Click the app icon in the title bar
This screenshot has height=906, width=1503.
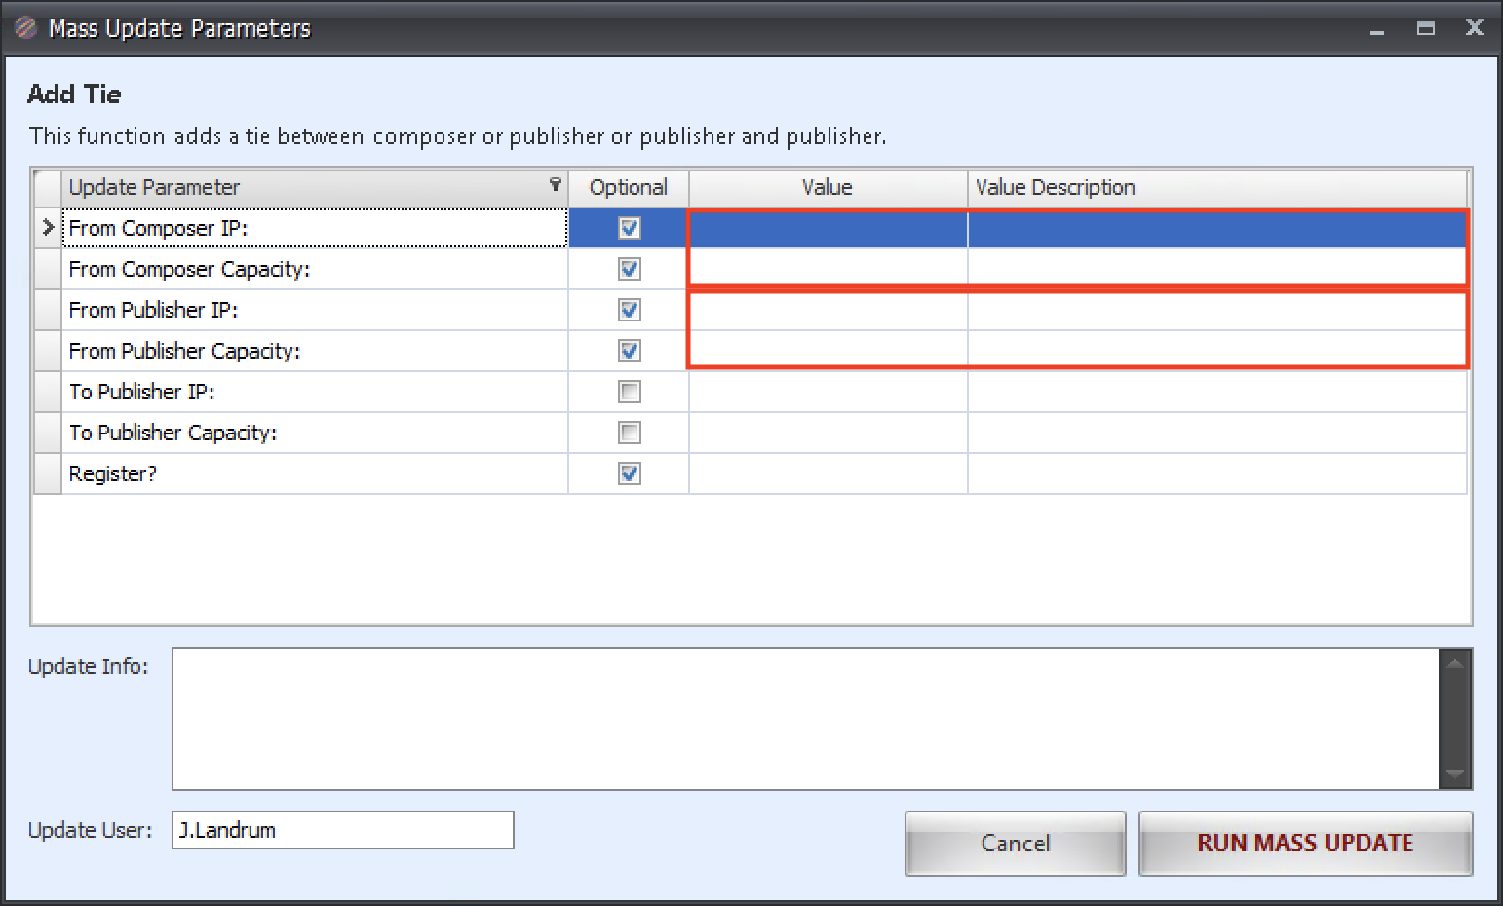tap(25, 28)
